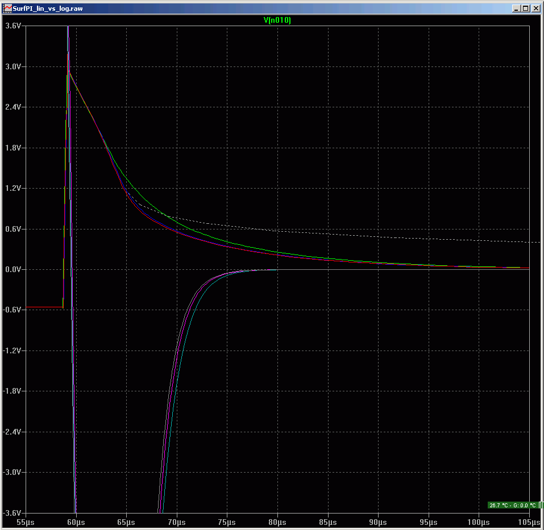The height and width of the screenshot is (530, 544).
Task: Click the LTspice waveform icon in title bar
Action: coord(7,9)
